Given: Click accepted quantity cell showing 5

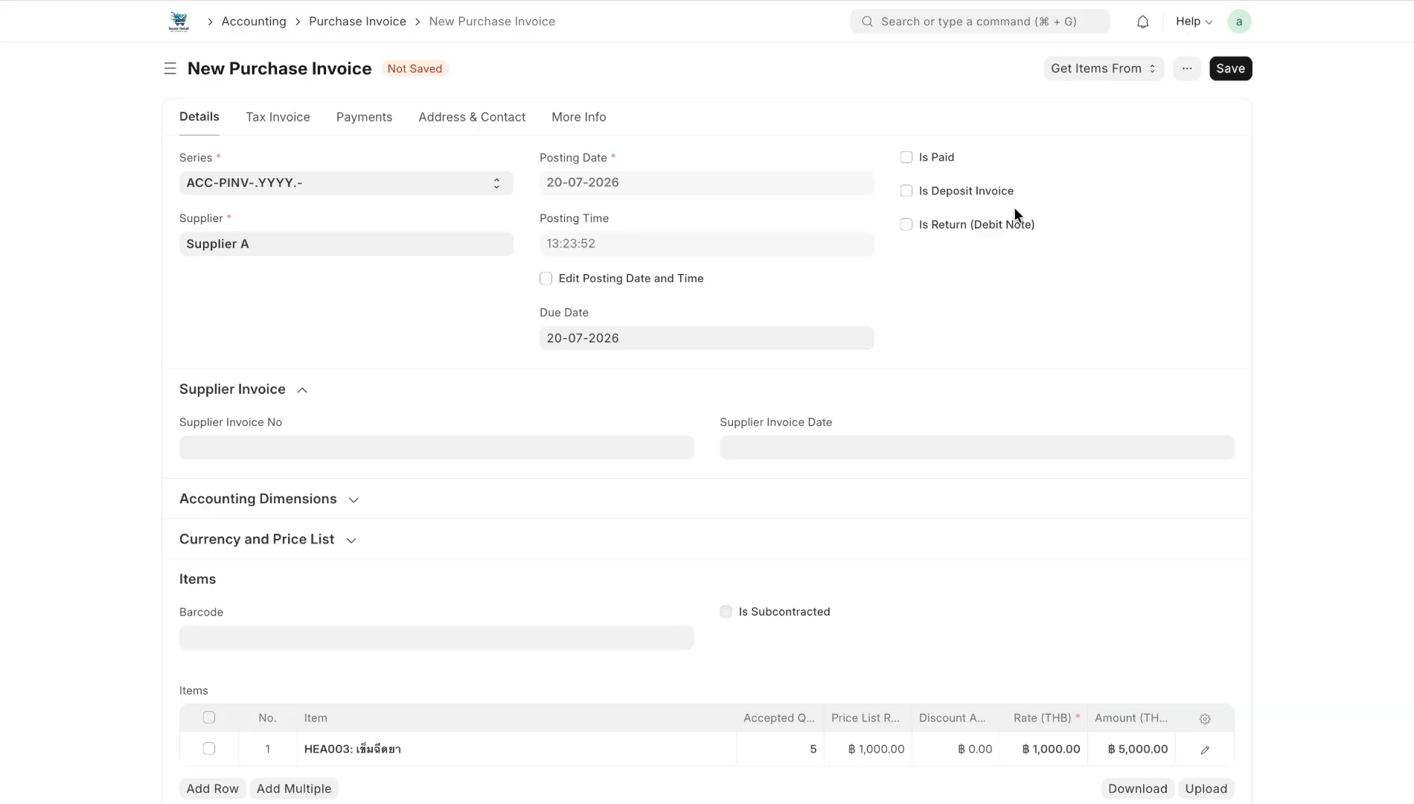Looking at the screenshot, I should [x=779, y=749].
